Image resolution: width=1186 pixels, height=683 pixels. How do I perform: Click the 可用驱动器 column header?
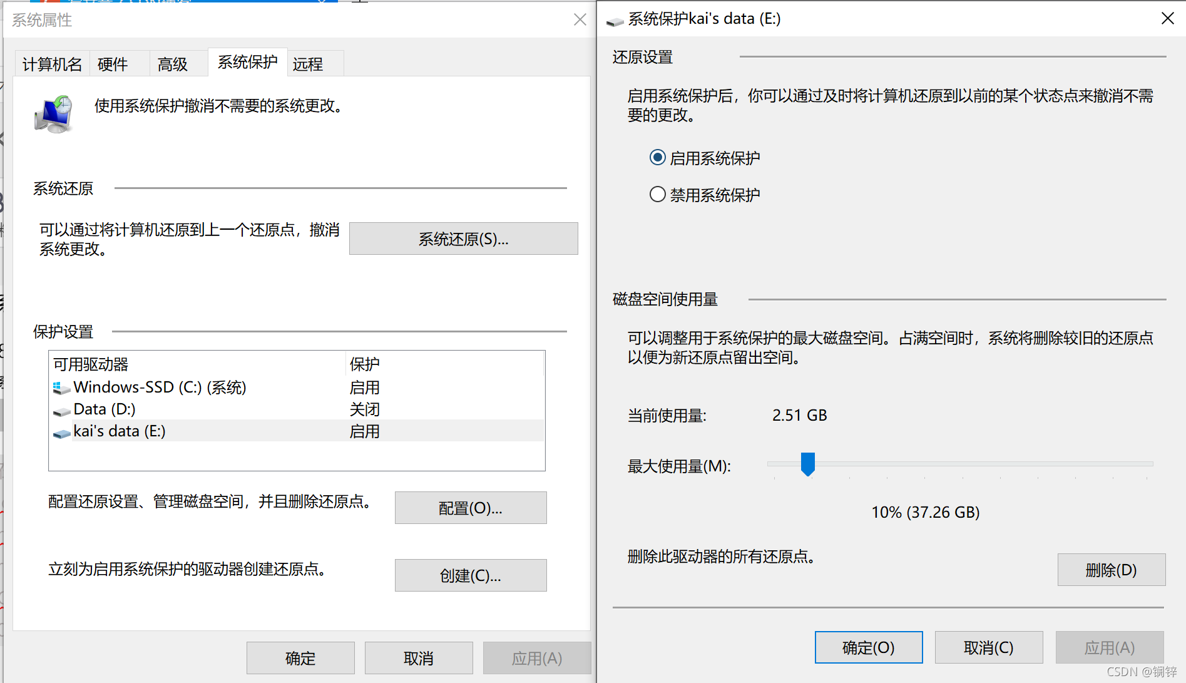coord(197,364)
